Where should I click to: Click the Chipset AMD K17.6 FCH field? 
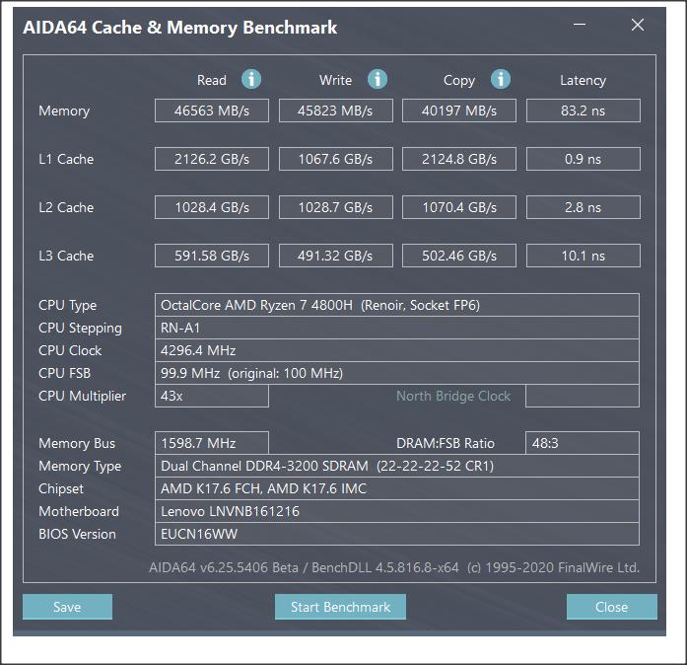pyautogui.click(x=397, y=488)
